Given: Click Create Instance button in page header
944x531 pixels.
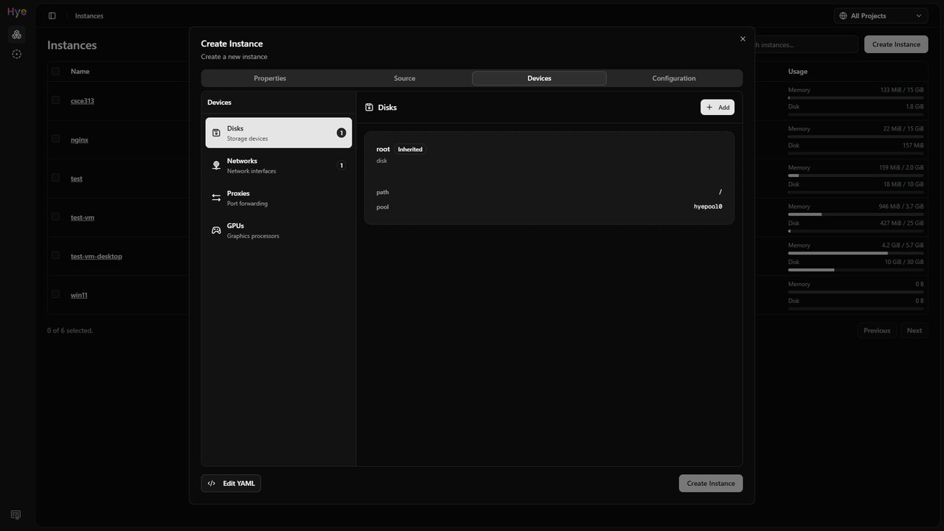Looking at the screenshot, I should (x=896, y=44).
